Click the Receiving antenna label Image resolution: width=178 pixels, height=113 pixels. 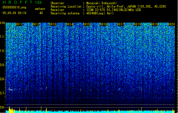point(65,13)
